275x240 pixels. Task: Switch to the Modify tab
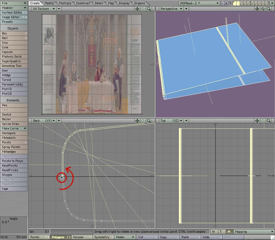pyautogui.click(x=49, y=3)
